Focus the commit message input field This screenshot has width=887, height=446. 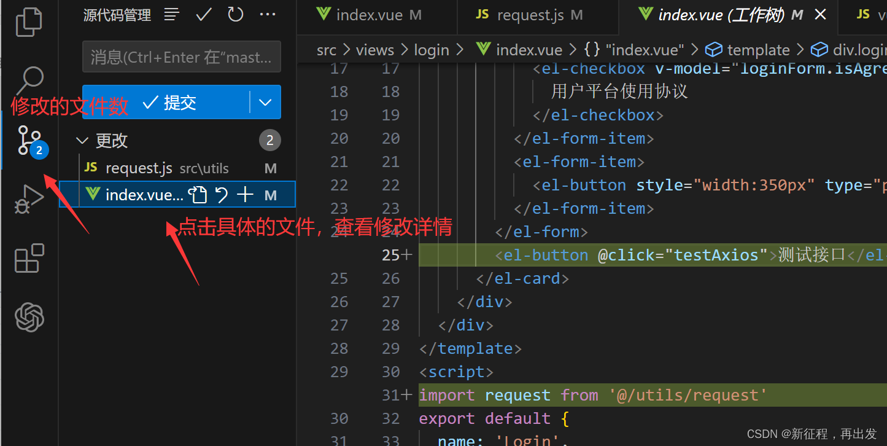(x=182, y=57)
